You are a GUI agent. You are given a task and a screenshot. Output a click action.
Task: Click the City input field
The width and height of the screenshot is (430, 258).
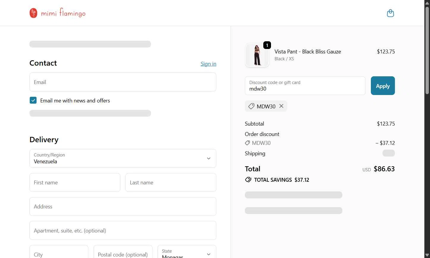pos(59,252)
